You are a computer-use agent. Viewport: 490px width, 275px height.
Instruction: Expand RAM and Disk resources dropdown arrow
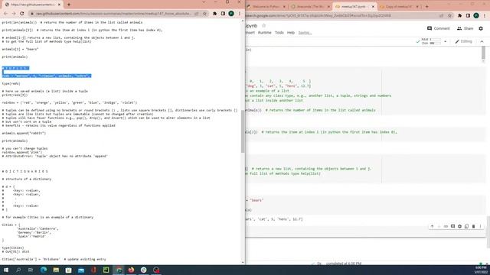point(445,41)
